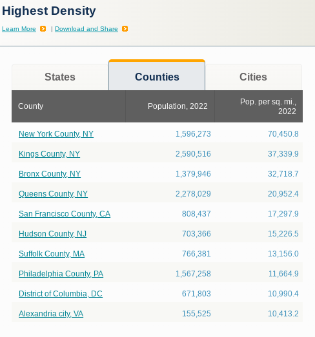Screen dimensions: 315x337
Task: Open the Download and Share link
Action: tap(86, 29)
